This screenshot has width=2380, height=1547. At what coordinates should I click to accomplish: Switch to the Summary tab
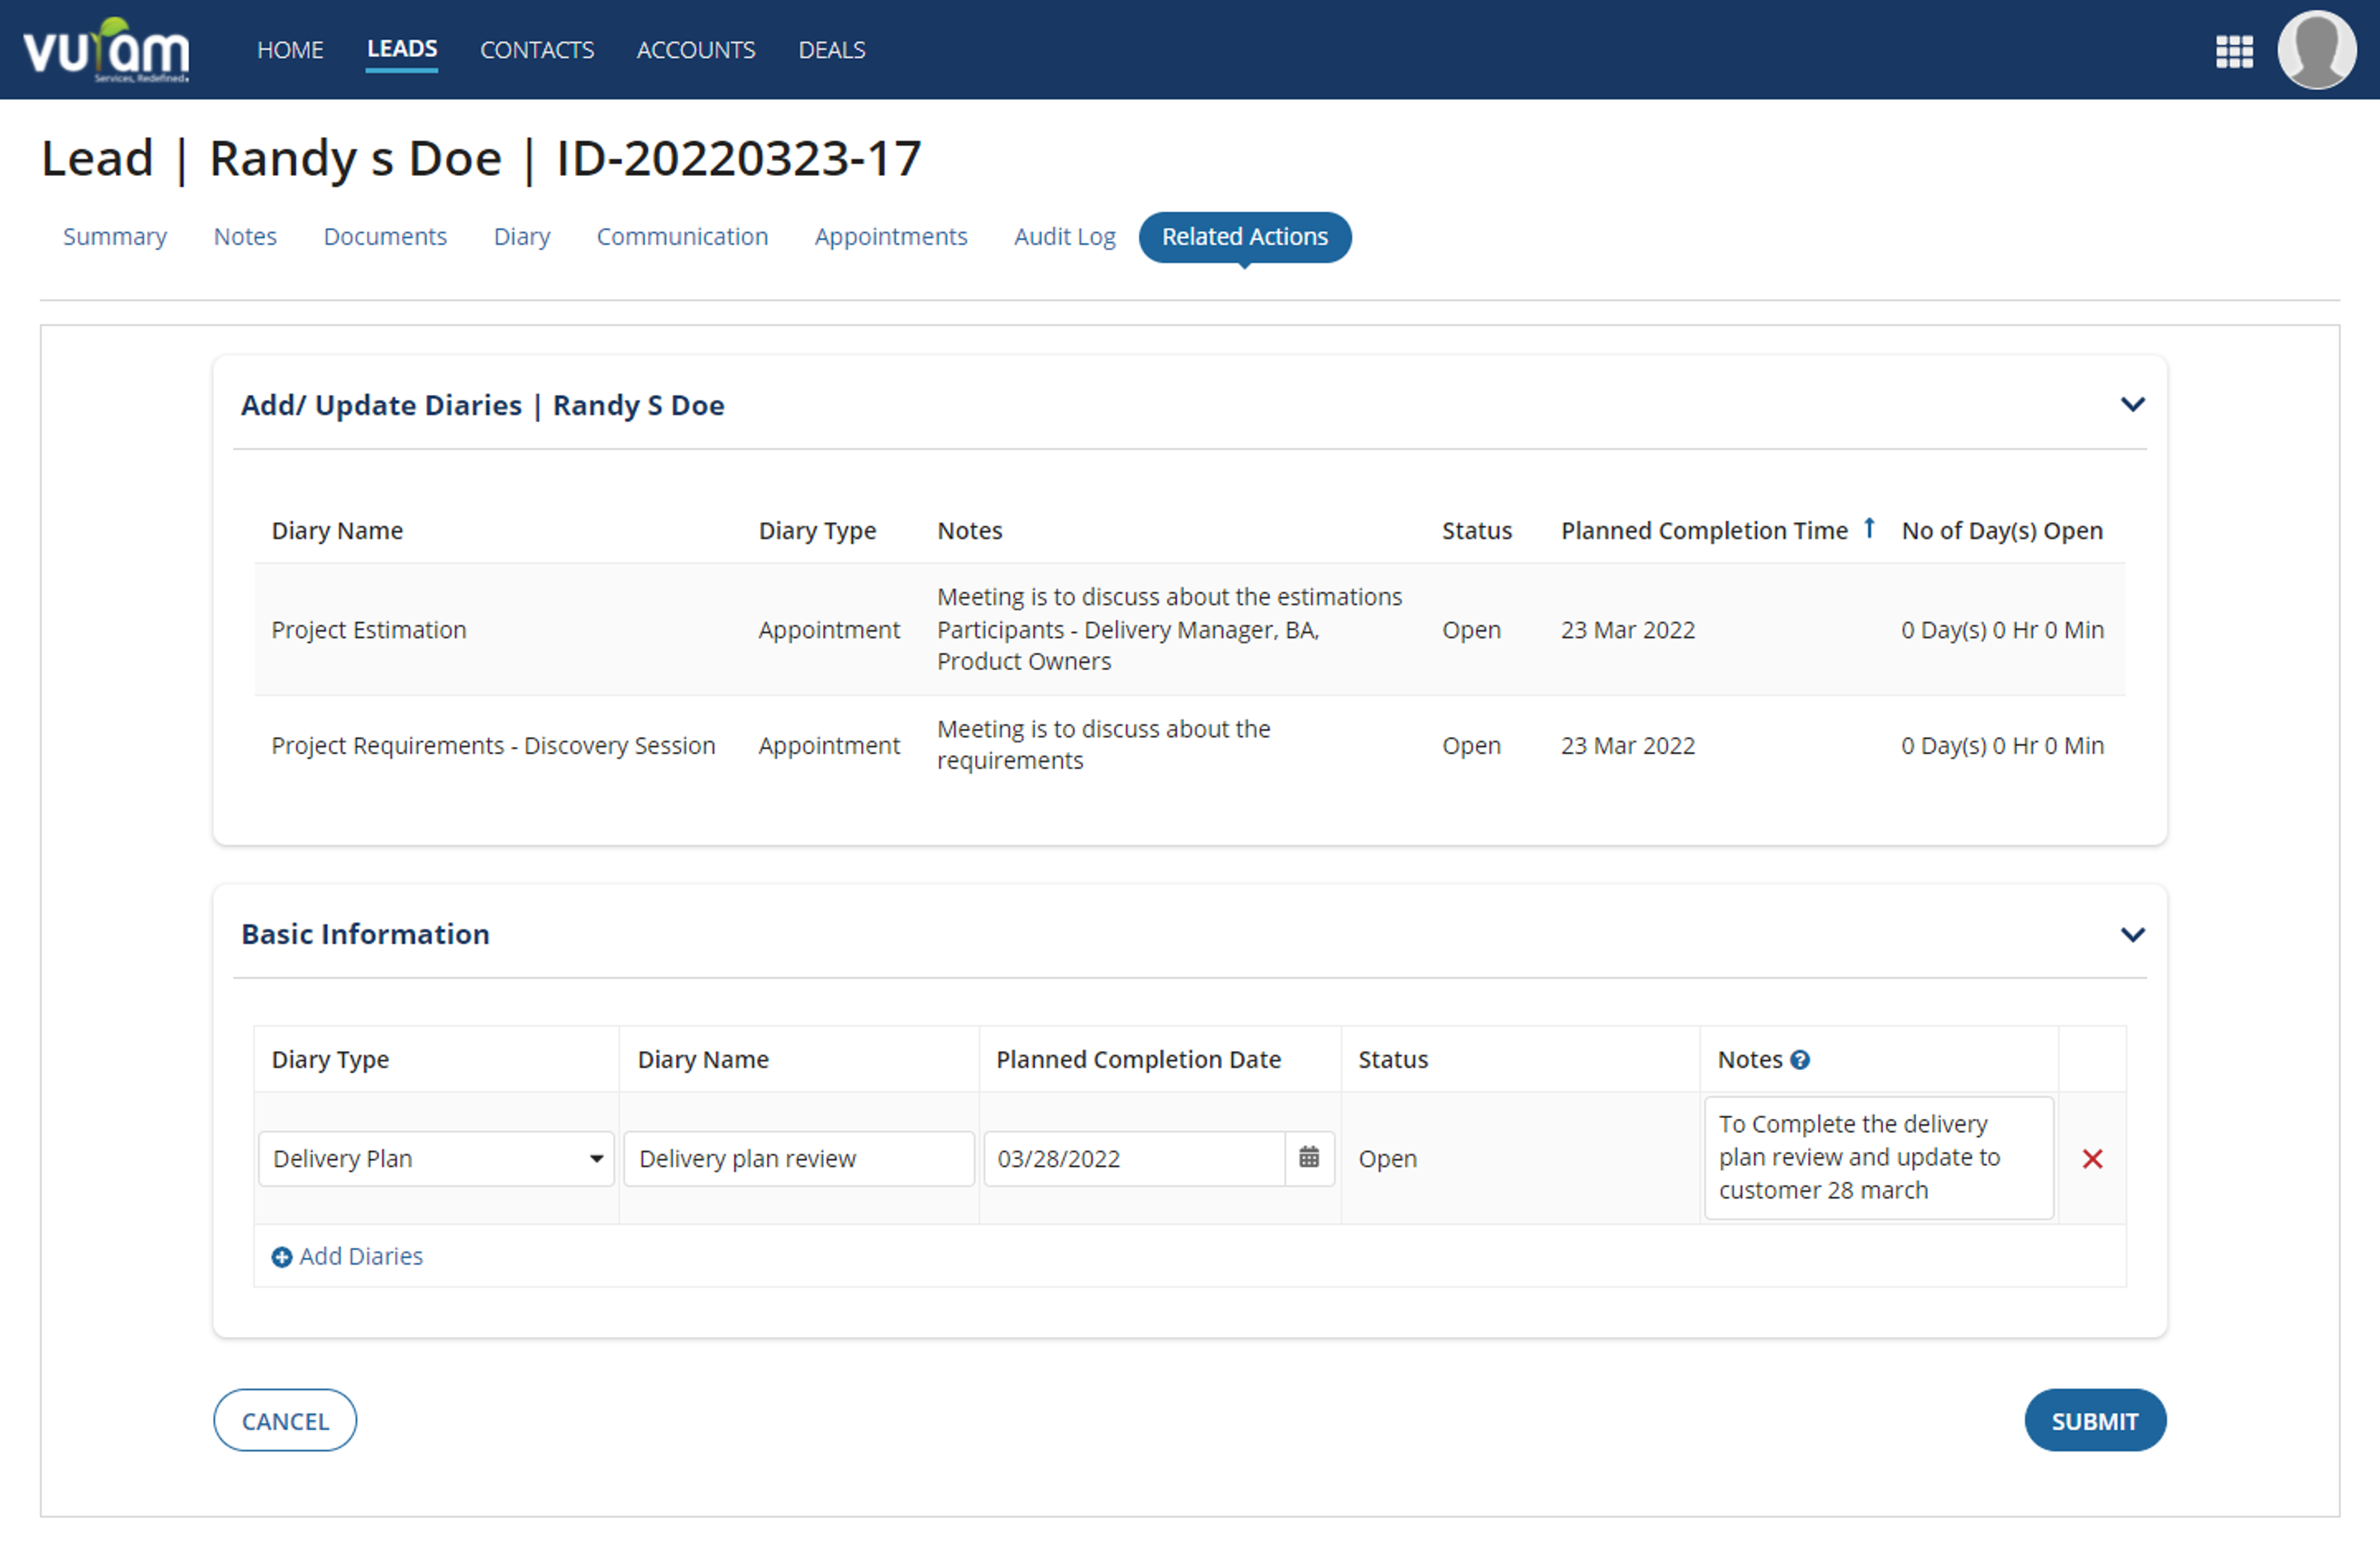pos(115,237)
